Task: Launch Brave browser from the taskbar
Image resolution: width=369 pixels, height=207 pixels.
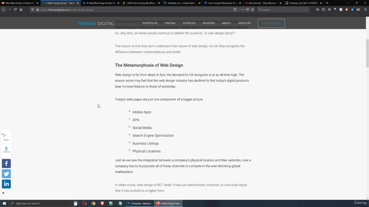Action: point(102,203)
